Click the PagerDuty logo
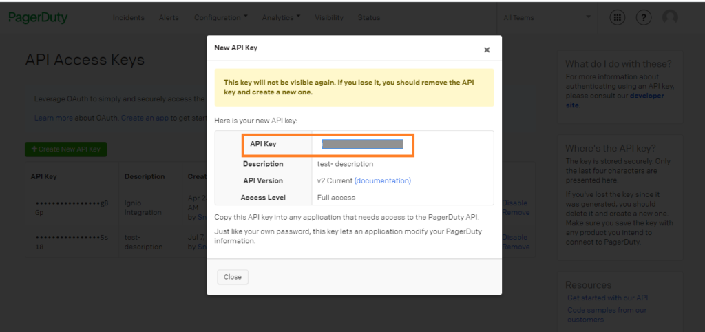705x332 pixels. click(38, 18)
